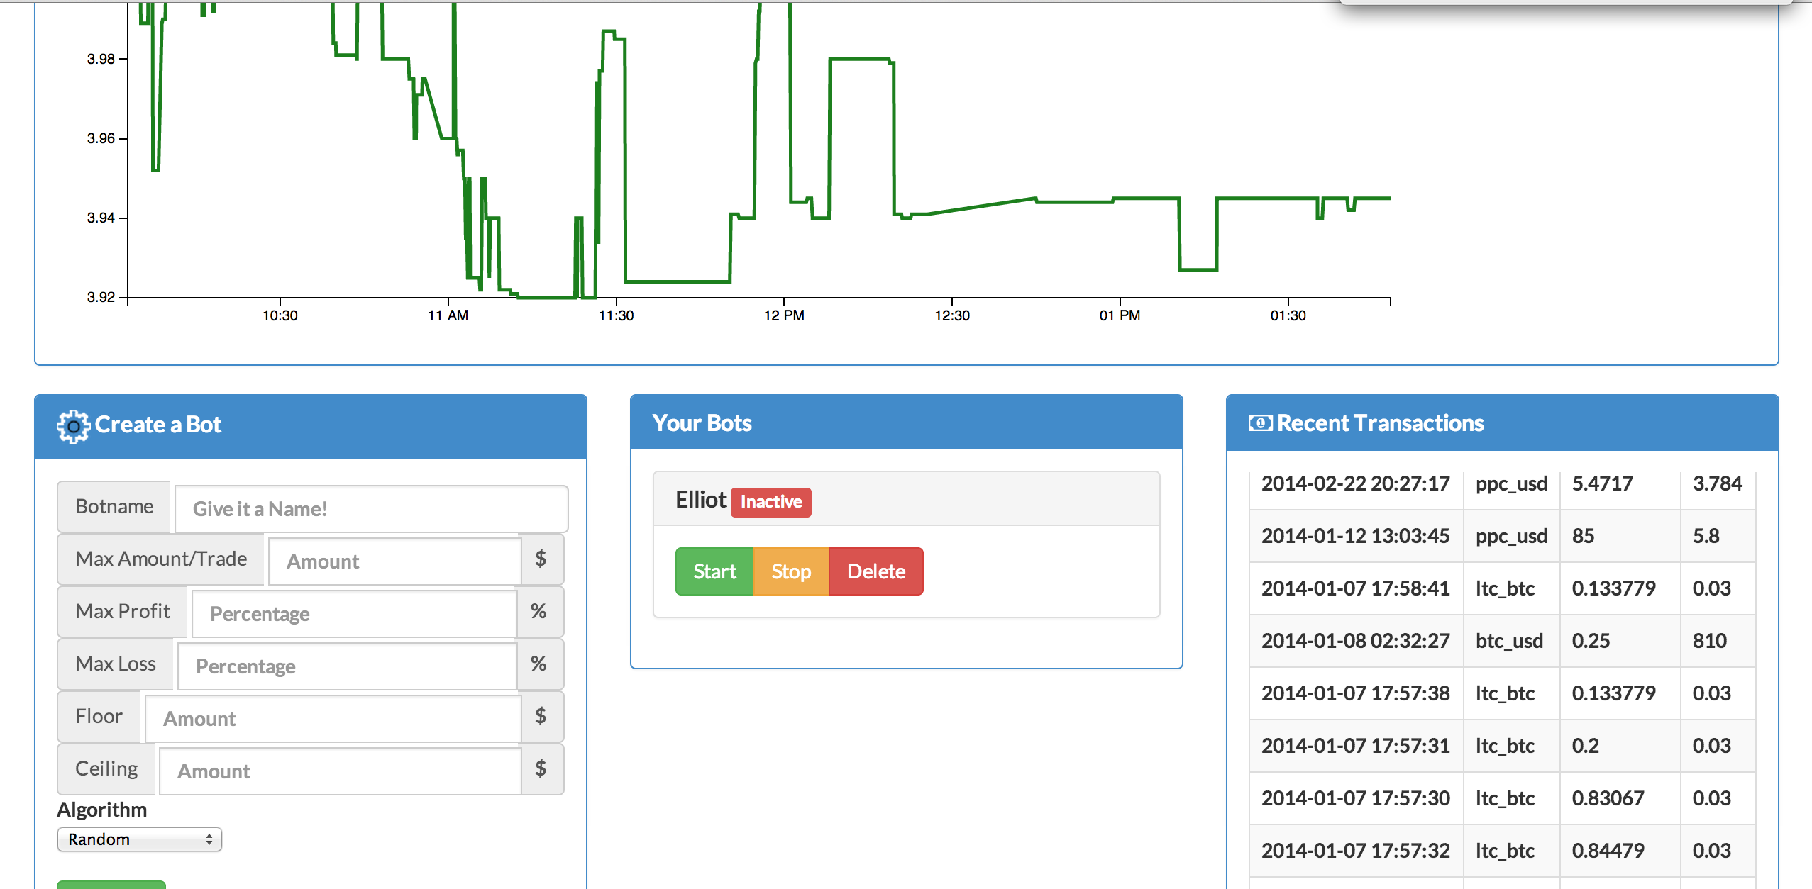
Task: Click the percent addon of Max Loss
Action: (539, 664)
